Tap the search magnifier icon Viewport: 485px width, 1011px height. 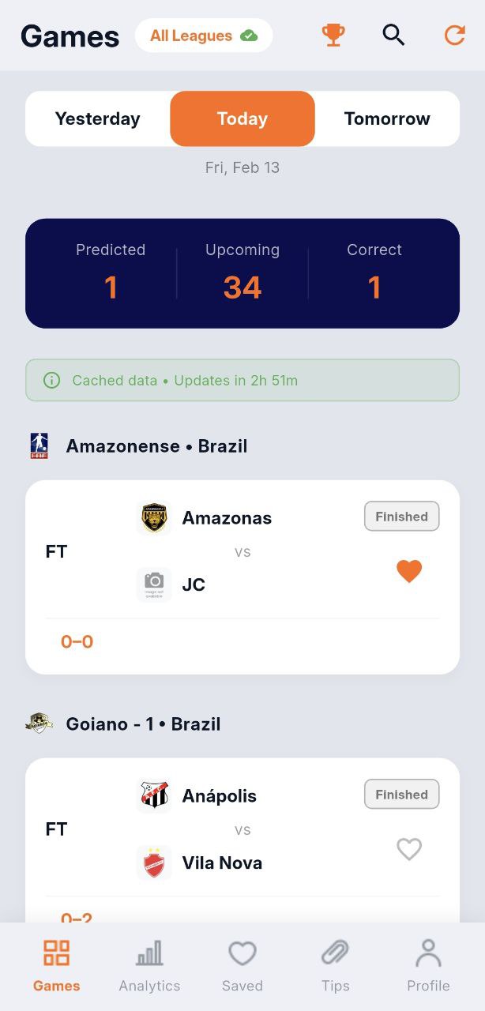pyautogui.click(x=393, y=36)
